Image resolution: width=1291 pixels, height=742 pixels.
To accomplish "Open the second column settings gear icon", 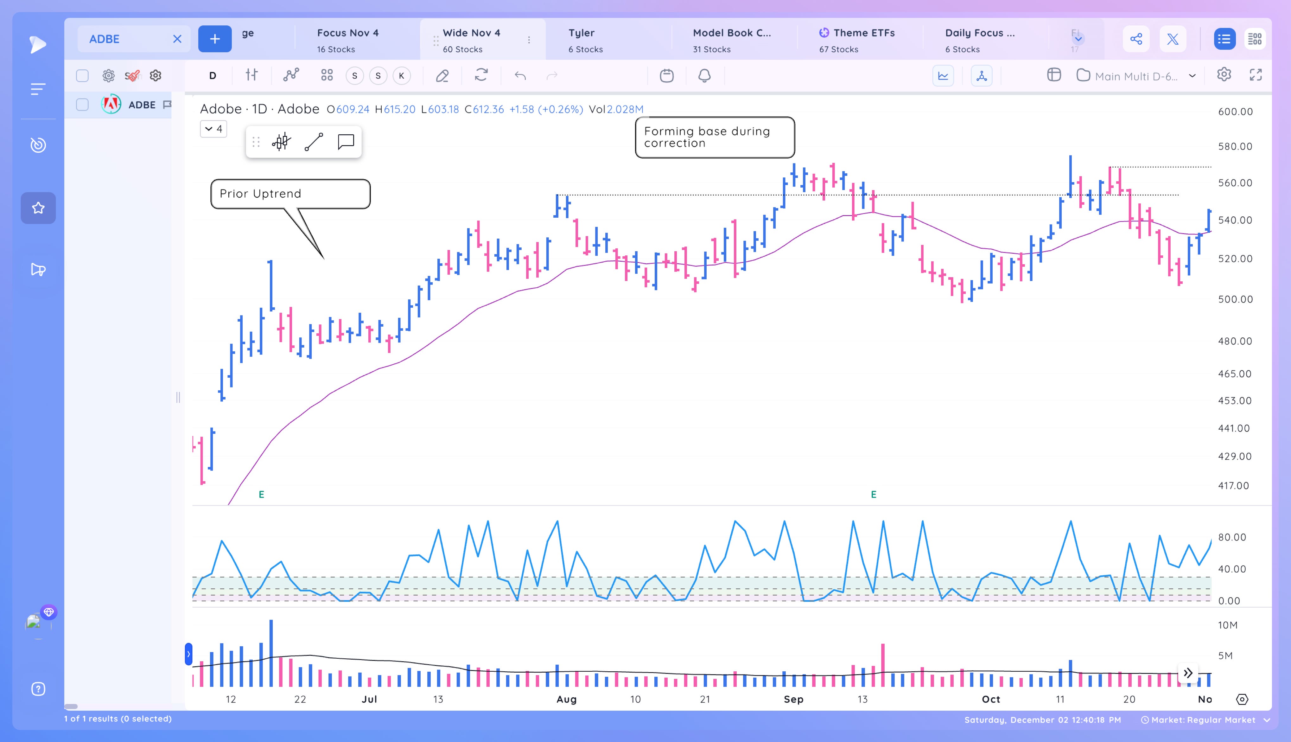I will tap(156, 76).
